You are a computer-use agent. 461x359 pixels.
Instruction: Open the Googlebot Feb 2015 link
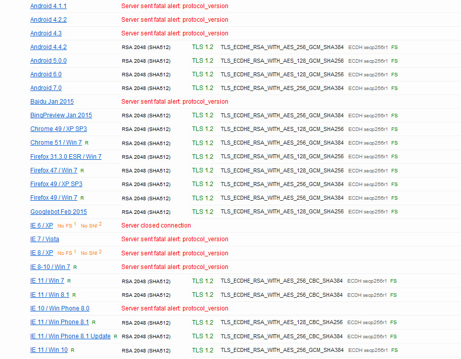[x=59, y=212]
